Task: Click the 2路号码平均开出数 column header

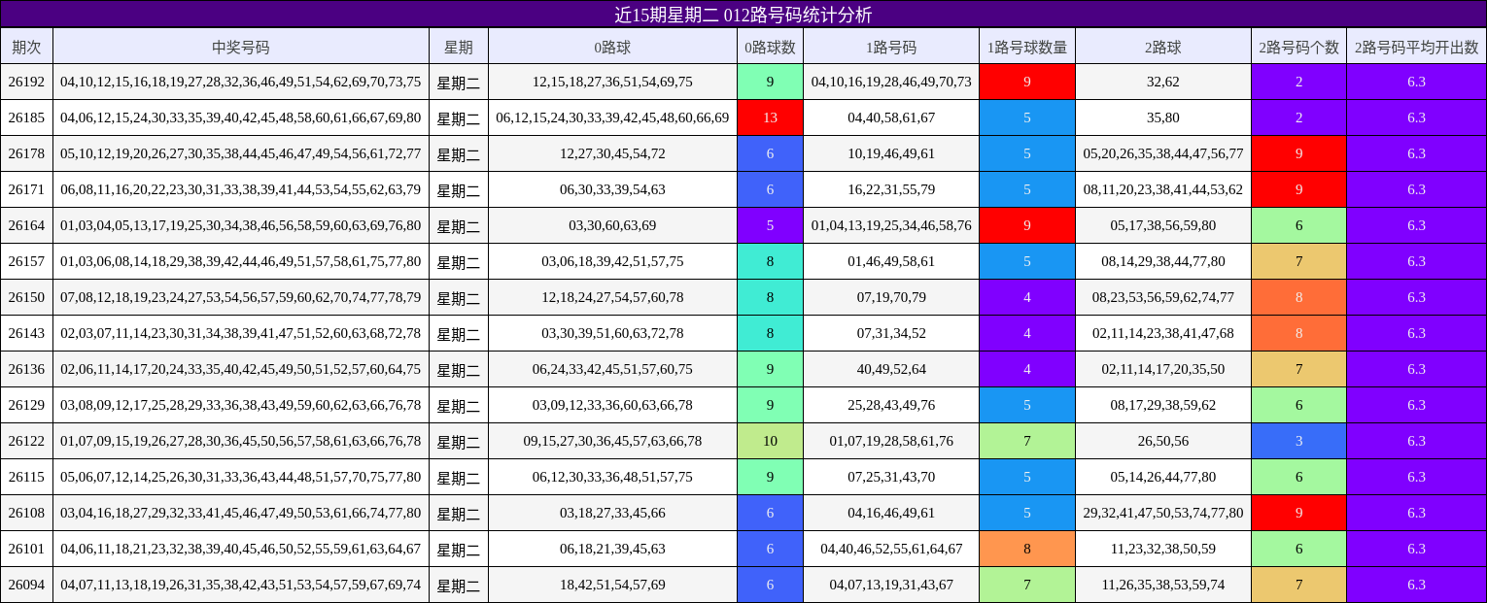Action: [1416, 46]
